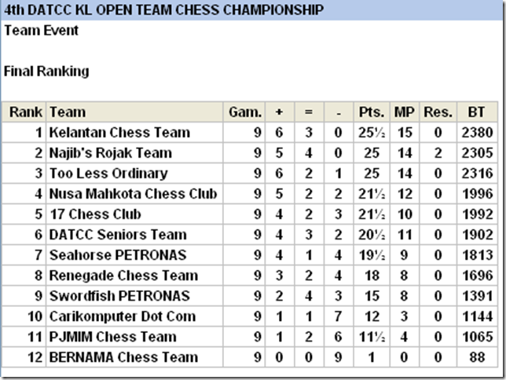Open Carikomputer Dot Com entry
506x380 pixels.
click(123, 316)
